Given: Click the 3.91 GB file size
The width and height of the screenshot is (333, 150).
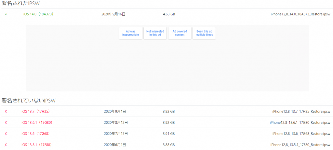Looking at the screenshot, I should (169, 134).
